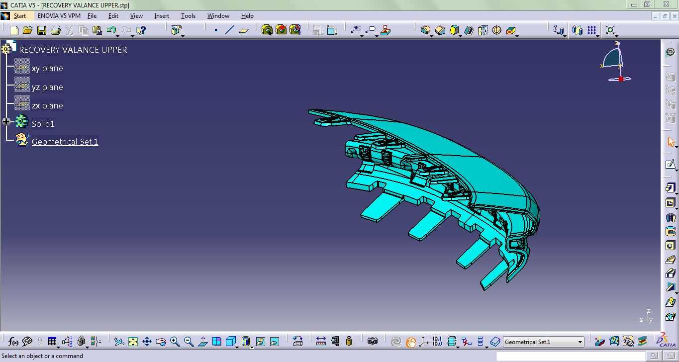The width and height of the screenshot is (679, 362).
Task: Expand the Solid1 tree node
Action: 6,121
